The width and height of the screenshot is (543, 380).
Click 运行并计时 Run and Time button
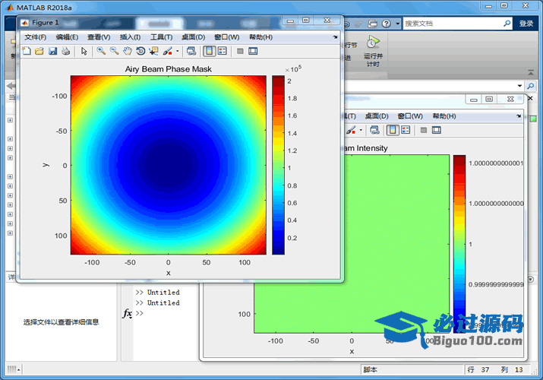373,51
